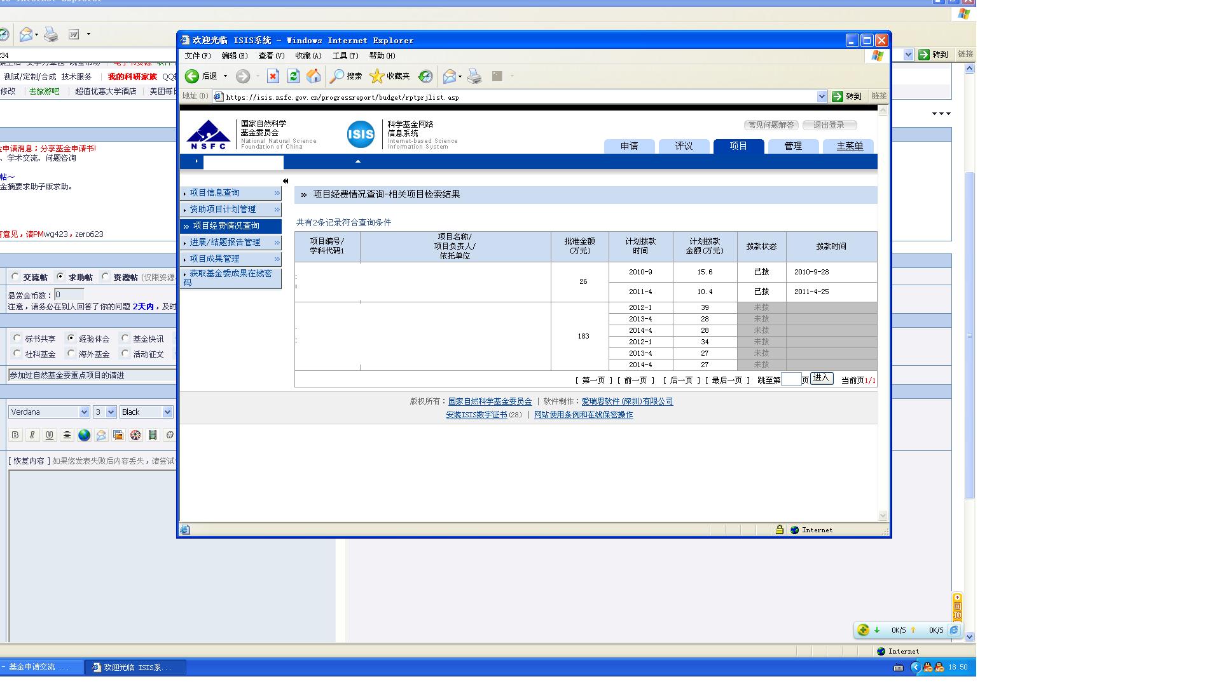Viewport: 1221px width, 686px height.
Task: Click the IE Back button arrow
Action: click(192, 77)
